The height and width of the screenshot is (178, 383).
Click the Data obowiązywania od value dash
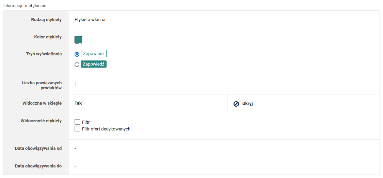(75, 148)
